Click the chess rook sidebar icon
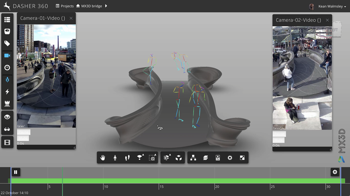Viewport: 350px width, 196px height. [7, 103]
